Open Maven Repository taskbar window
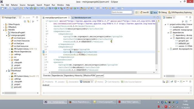 [80, 102]
